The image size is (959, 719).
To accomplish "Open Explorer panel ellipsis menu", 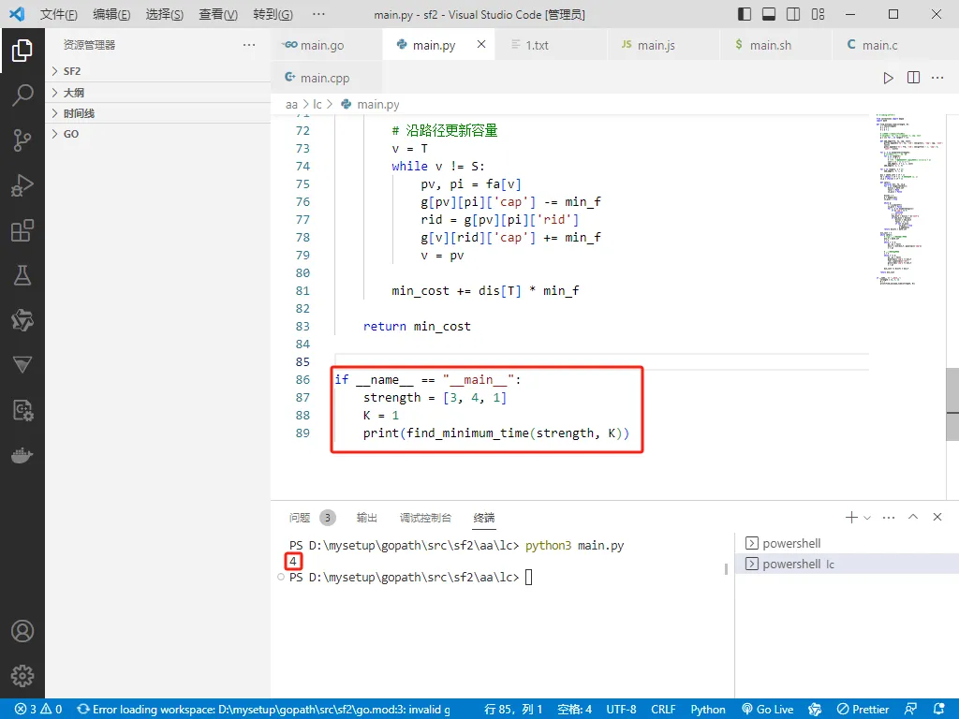I will coord(249,45).
